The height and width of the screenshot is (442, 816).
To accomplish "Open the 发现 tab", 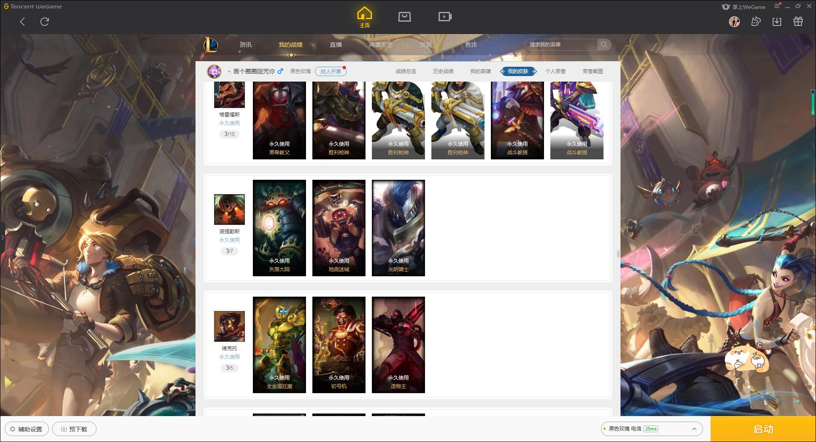I will (426, 45).
